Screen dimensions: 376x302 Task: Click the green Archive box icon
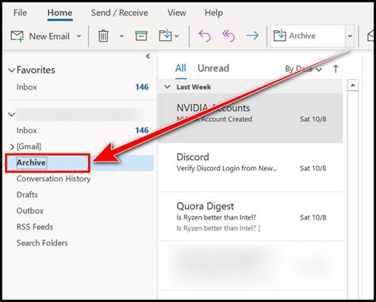click(141, 36)
